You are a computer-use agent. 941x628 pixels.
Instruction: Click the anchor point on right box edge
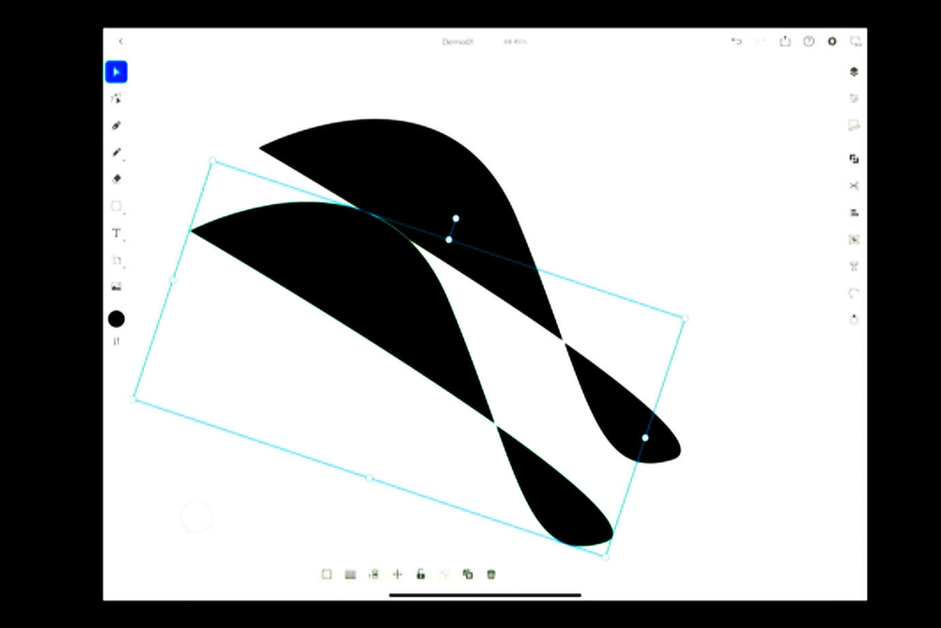[x=645, y=438]
